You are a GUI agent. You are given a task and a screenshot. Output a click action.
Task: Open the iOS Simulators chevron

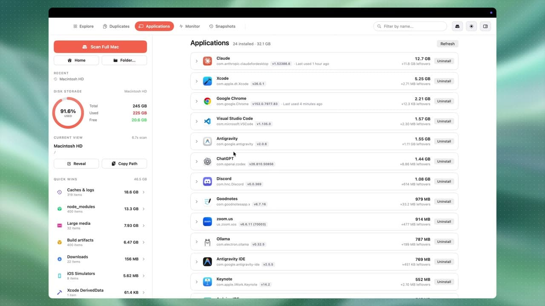coord(143,276)
